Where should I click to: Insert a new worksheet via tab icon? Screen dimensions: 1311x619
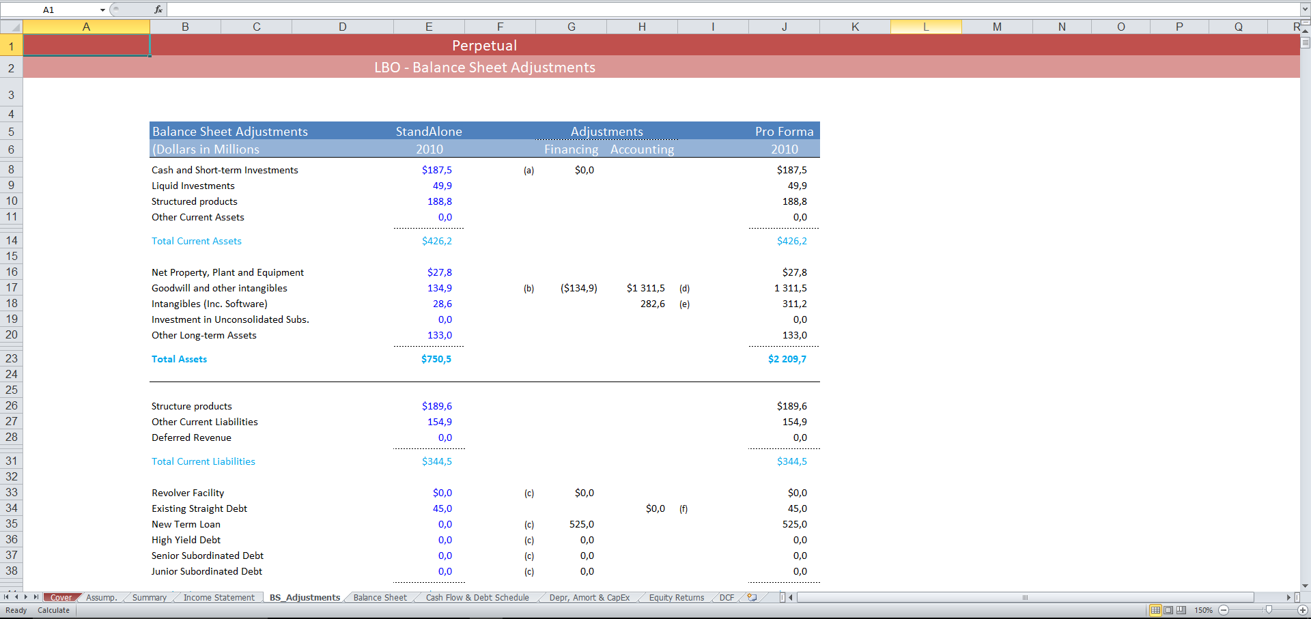[x=752, y=597]
